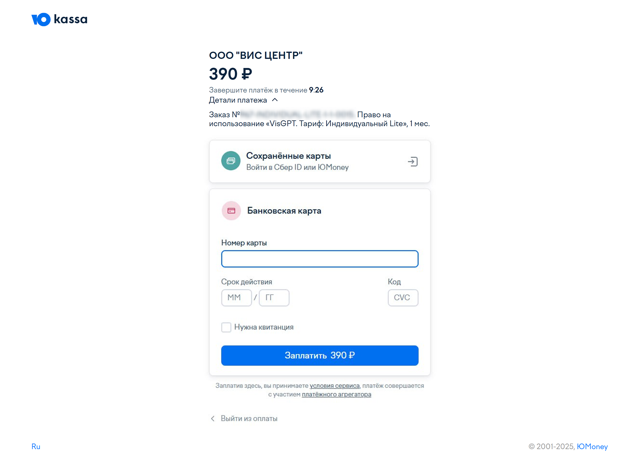
Task: Open the Сохранённые карты panel
Action: 320,161
